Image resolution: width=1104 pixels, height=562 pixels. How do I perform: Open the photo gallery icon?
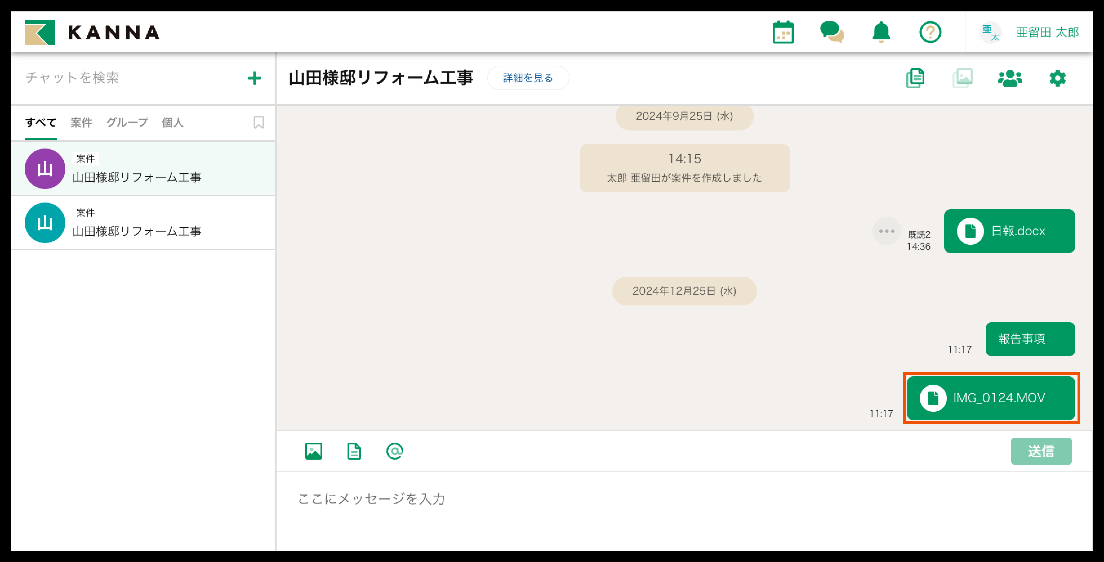tap(963, 78)
